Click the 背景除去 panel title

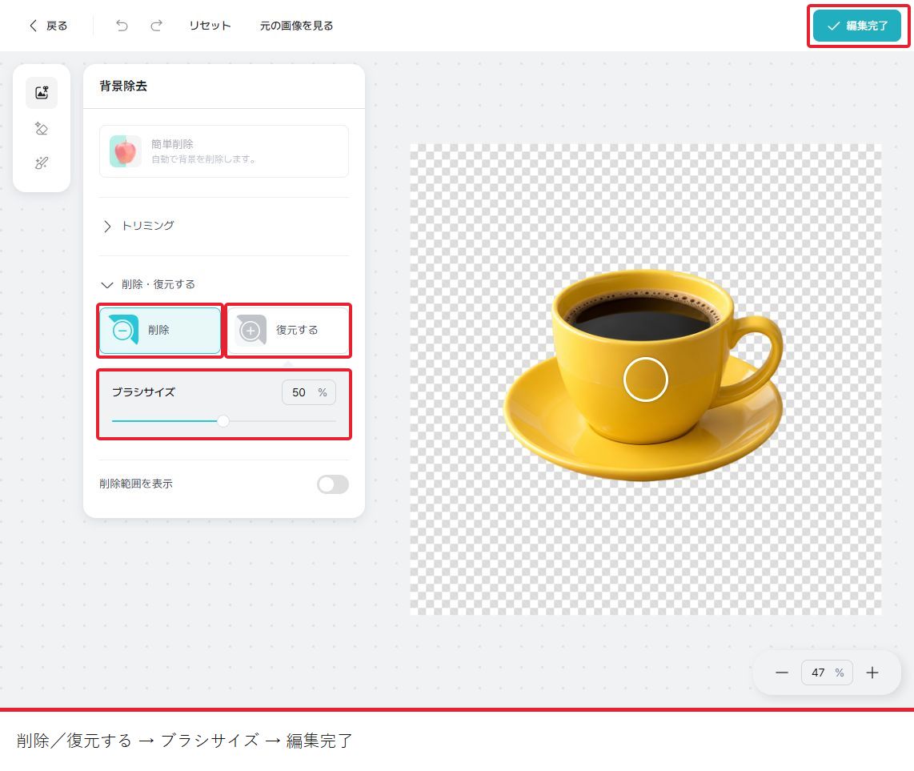tap(123, 86)
